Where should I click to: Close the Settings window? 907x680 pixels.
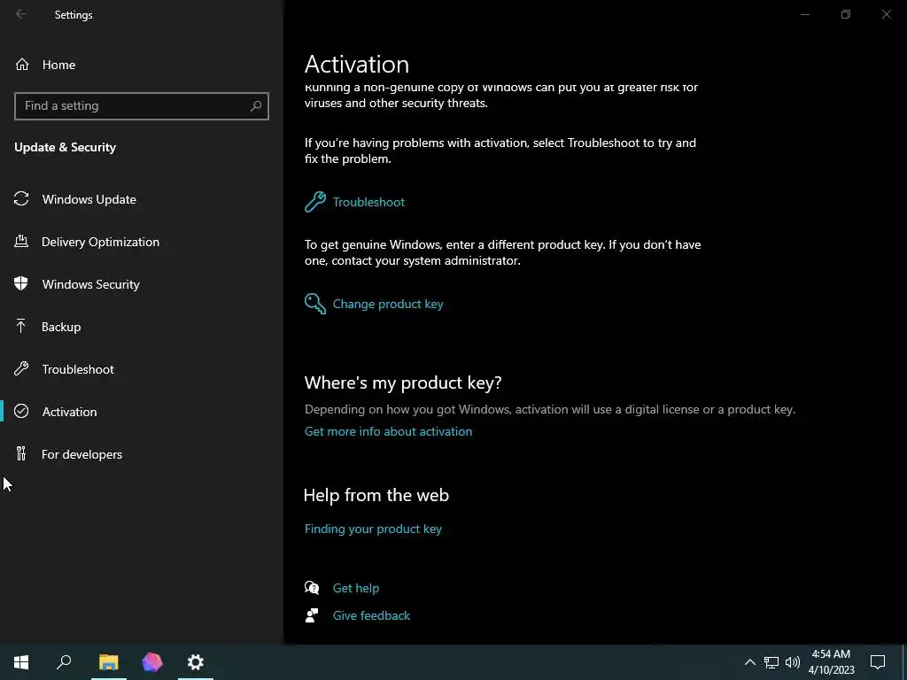[886, 14]
